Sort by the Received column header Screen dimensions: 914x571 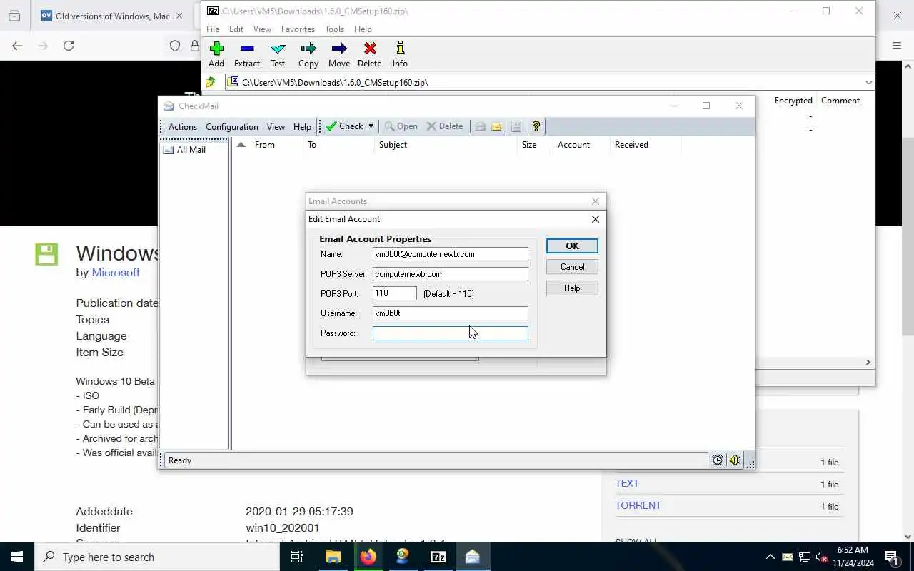(x=646, y=145)
